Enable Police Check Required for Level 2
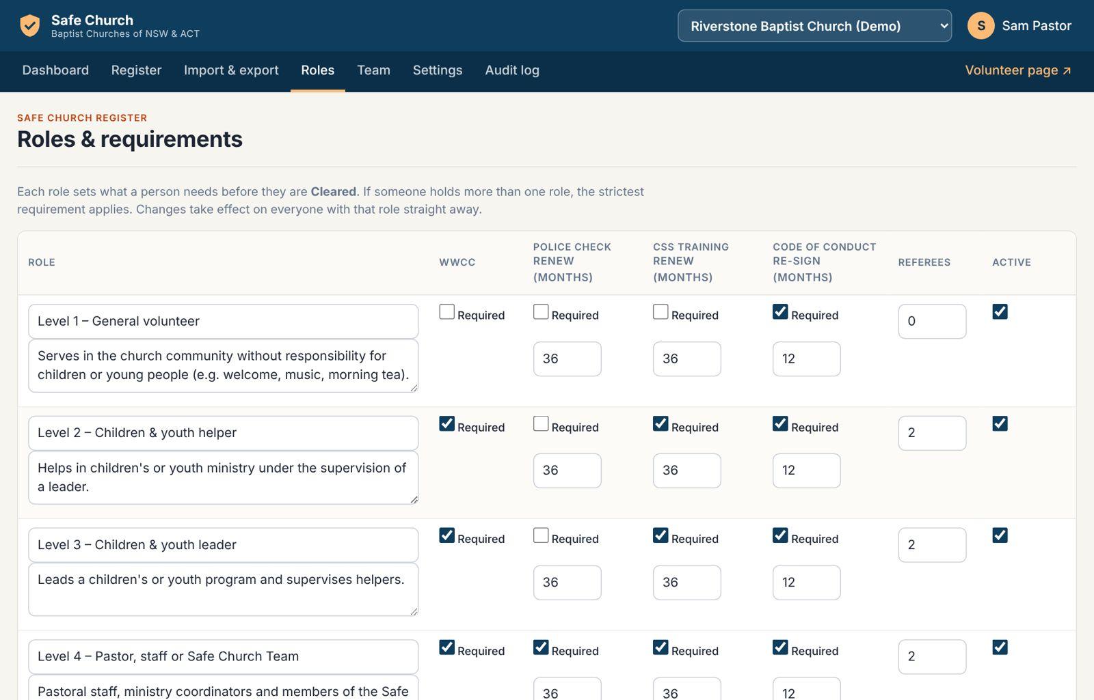This screenshot has height=700, width=1094. [x=541, y=424]
